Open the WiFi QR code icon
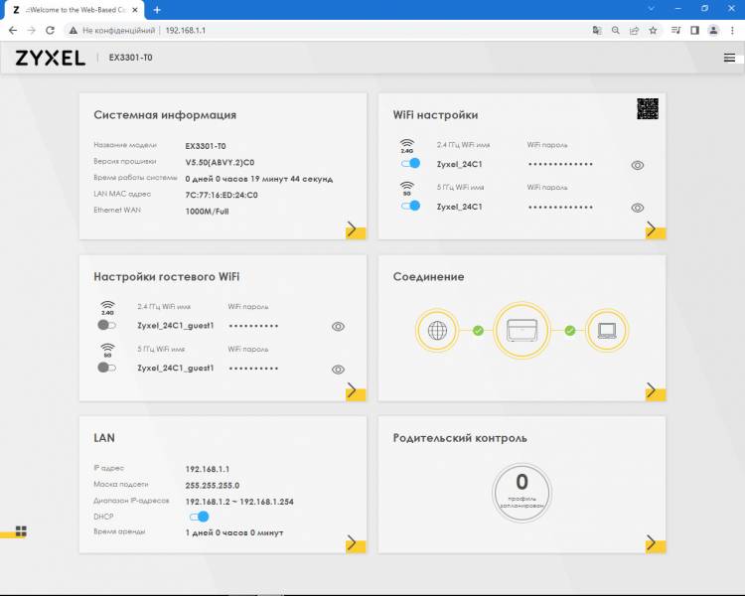Image resolution: width=745 pixels, height=596 pixels. (x=648, y=109)
